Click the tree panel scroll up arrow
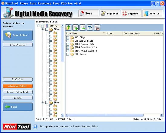 point(62,26)
